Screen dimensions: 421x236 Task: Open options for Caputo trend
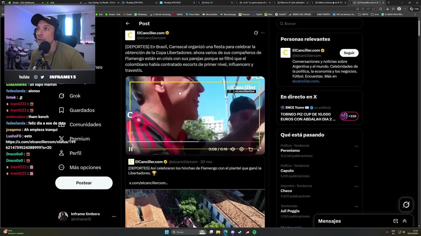click(x=356, y=166)
